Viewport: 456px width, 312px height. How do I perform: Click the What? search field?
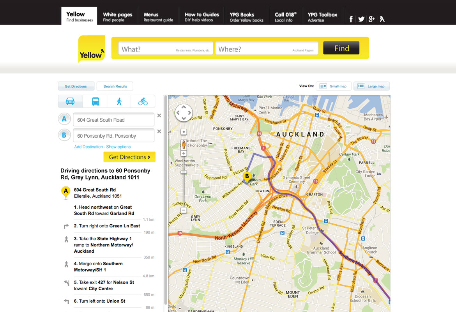[x=166, y=49]
